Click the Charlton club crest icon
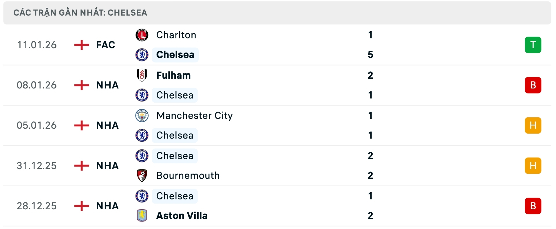This screenshot has height=229, width=556. point(142,35)
